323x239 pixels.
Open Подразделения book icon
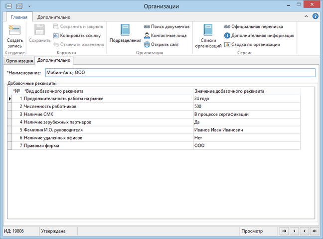click(125, 30)
